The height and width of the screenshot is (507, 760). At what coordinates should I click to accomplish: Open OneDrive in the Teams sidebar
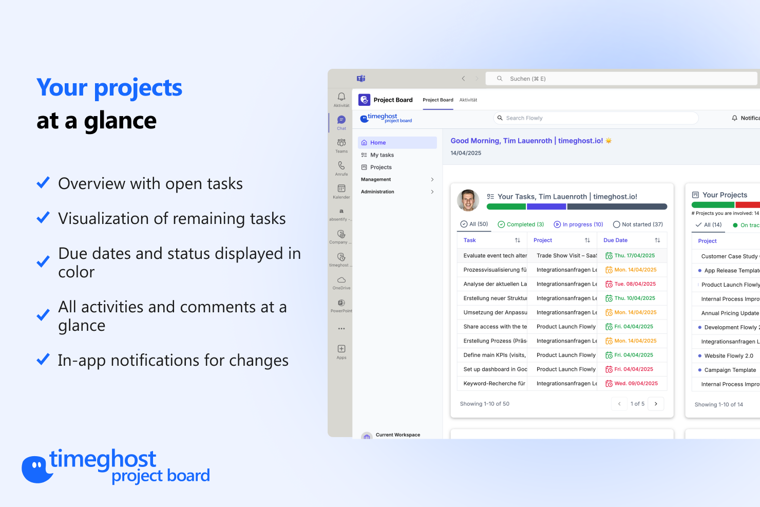pos(341,283)
